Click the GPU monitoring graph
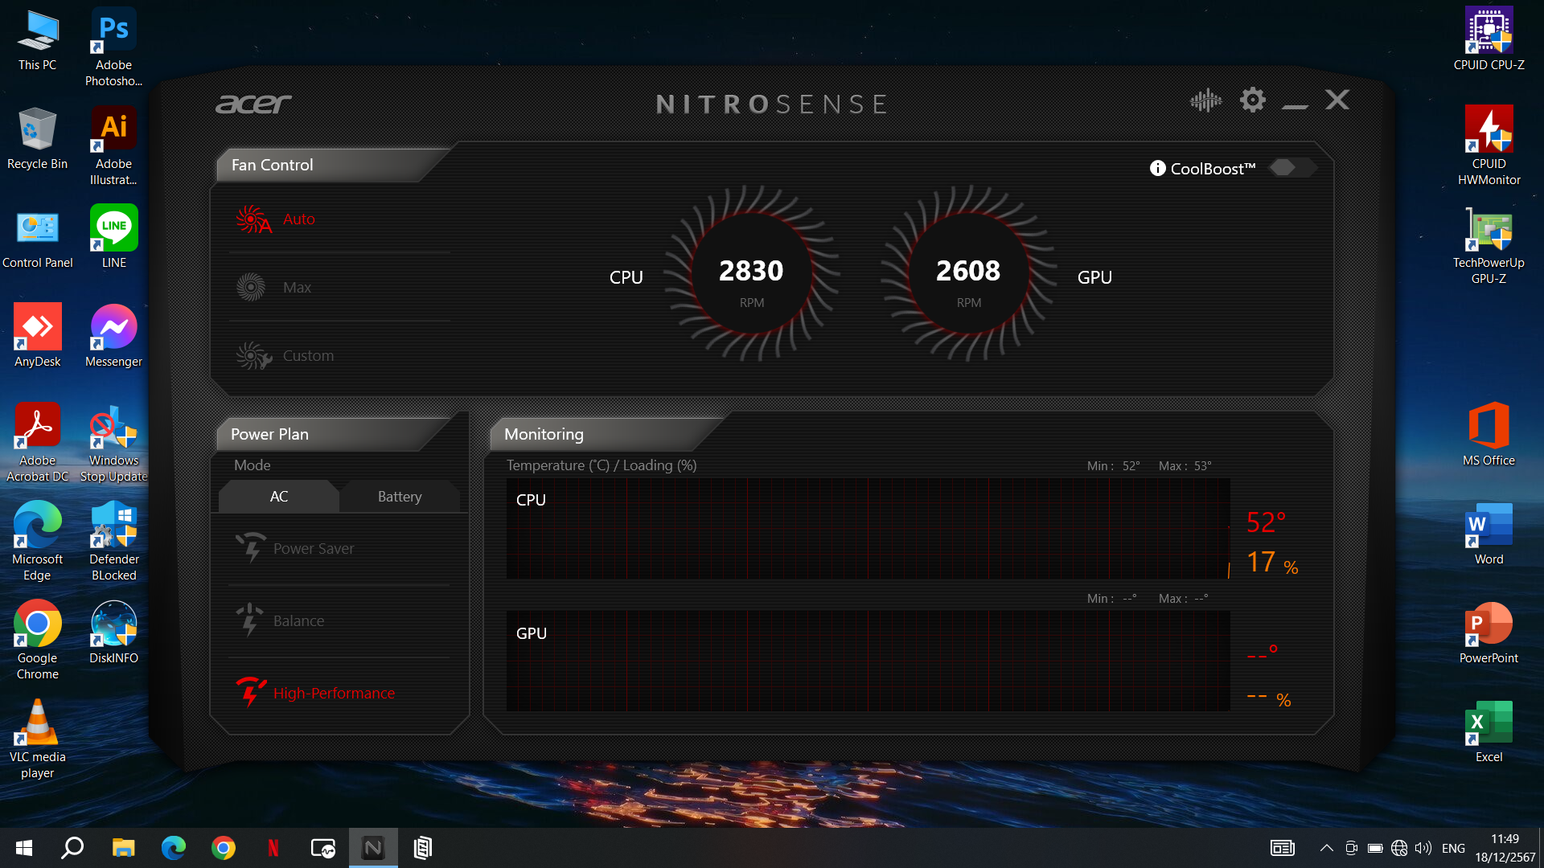This screenshot has width=1544, height=868. pos(868,661)
